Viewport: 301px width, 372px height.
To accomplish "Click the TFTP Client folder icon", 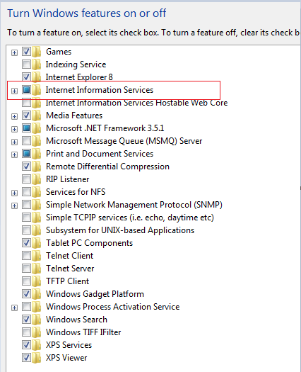I will coord(37,281).
